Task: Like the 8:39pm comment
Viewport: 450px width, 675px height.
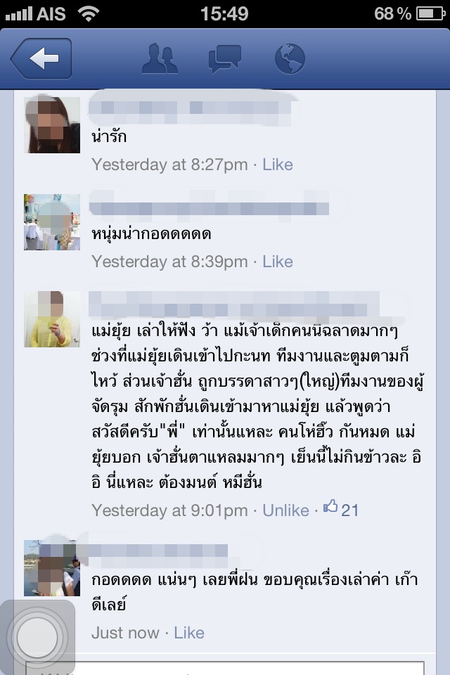Action: pyautogui.click(x=278, y=262)
